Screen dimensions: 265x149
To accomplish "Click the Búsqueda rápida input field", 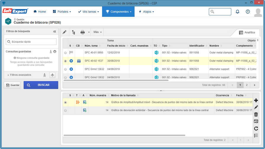I will tap(31, 42).
